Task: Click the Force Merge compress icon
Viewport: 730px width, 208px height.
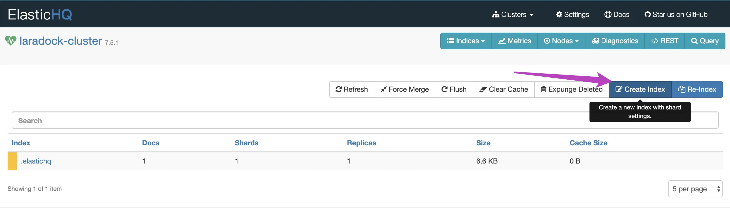Action: click(x=384, y=89)
